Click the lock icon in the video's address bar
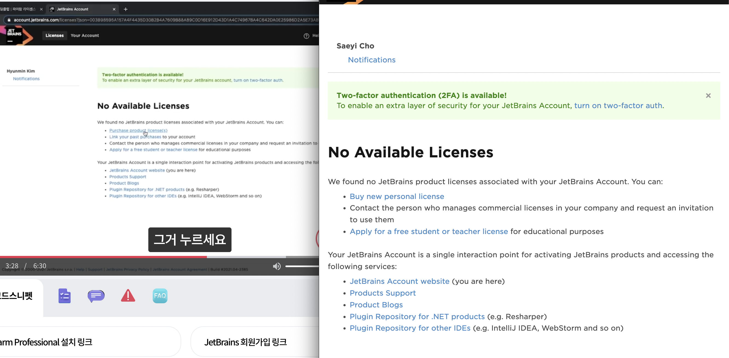 [9, 20]
